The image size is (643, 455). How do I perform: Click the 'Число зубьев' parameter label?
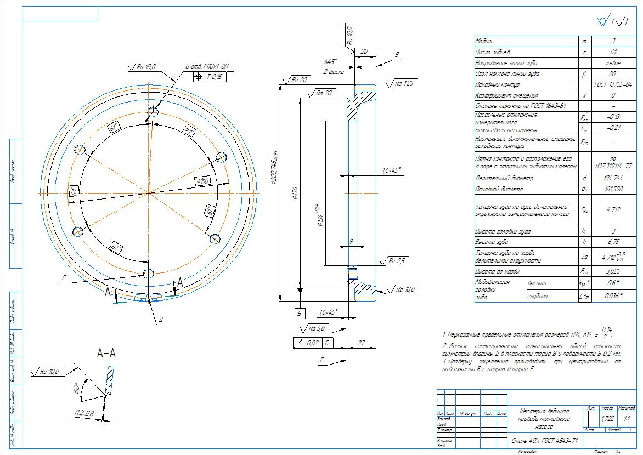493,52
